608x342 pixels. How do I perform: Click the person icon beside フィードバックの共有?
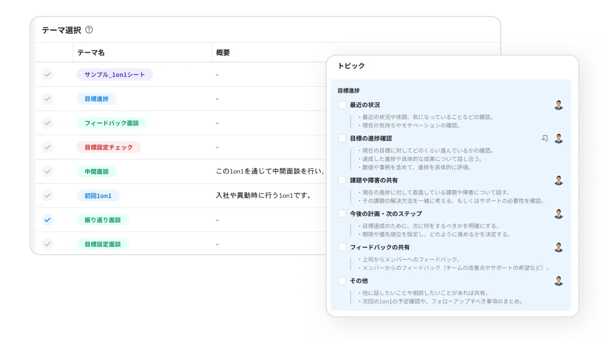coord(560,248)
